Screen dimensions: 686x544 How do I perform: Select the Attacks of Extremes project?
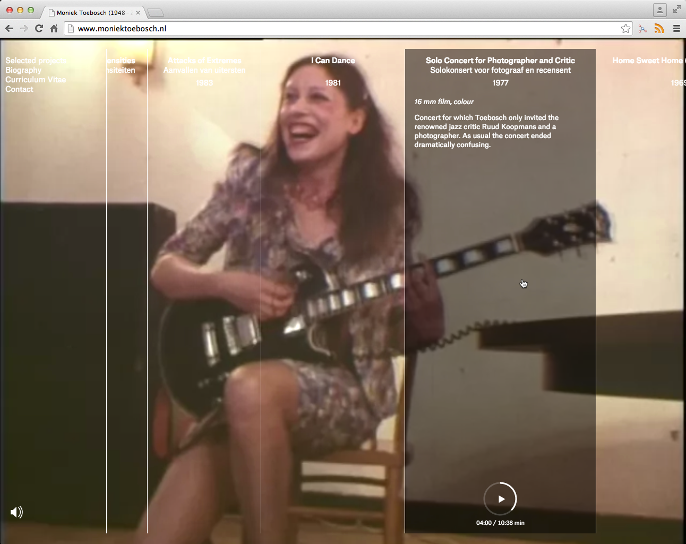coord(204,61)
